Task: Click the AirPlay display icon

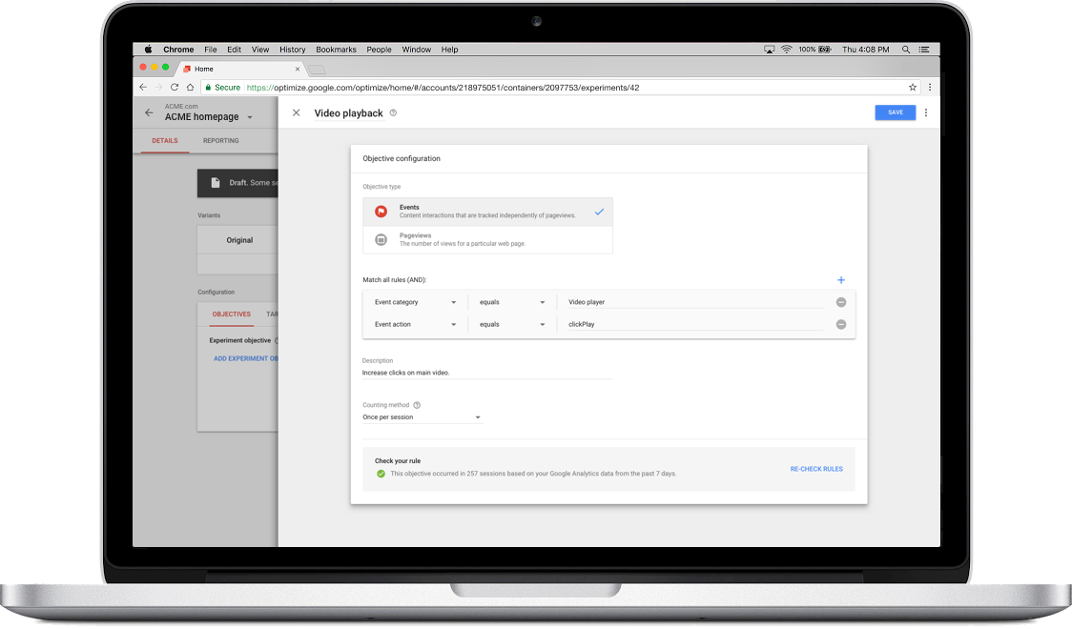Action: (x=769, y=50)
